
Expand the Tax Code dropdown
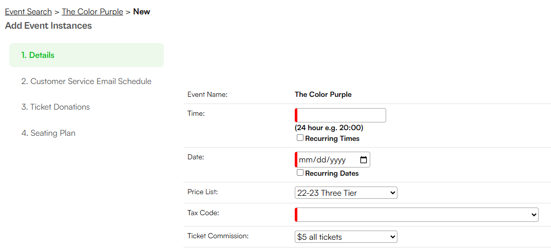click(x=416, y=215)
